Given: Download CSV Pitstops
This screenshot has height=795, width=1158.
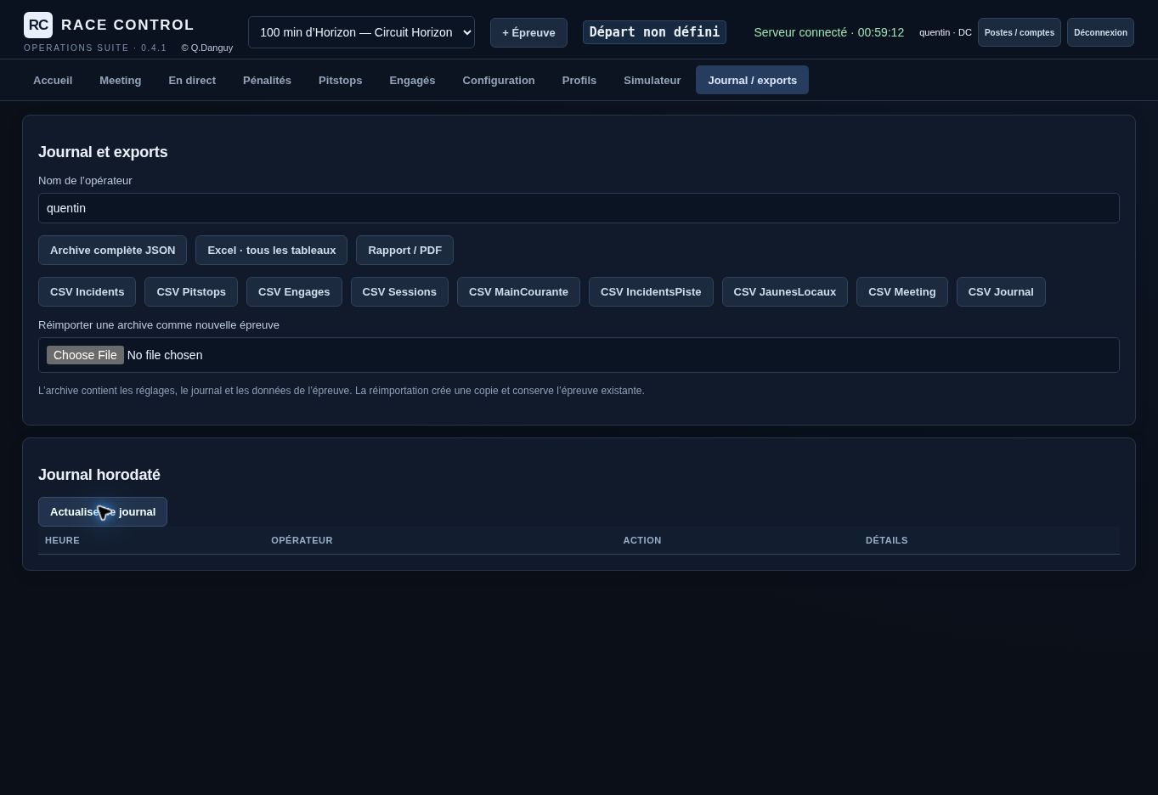Looking at the screenshot, I should pyautogui.click(x=191, y=292).
